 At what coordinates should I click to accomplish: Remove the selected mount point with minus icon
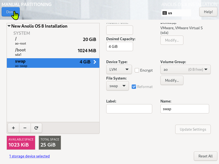click(25, 128)
